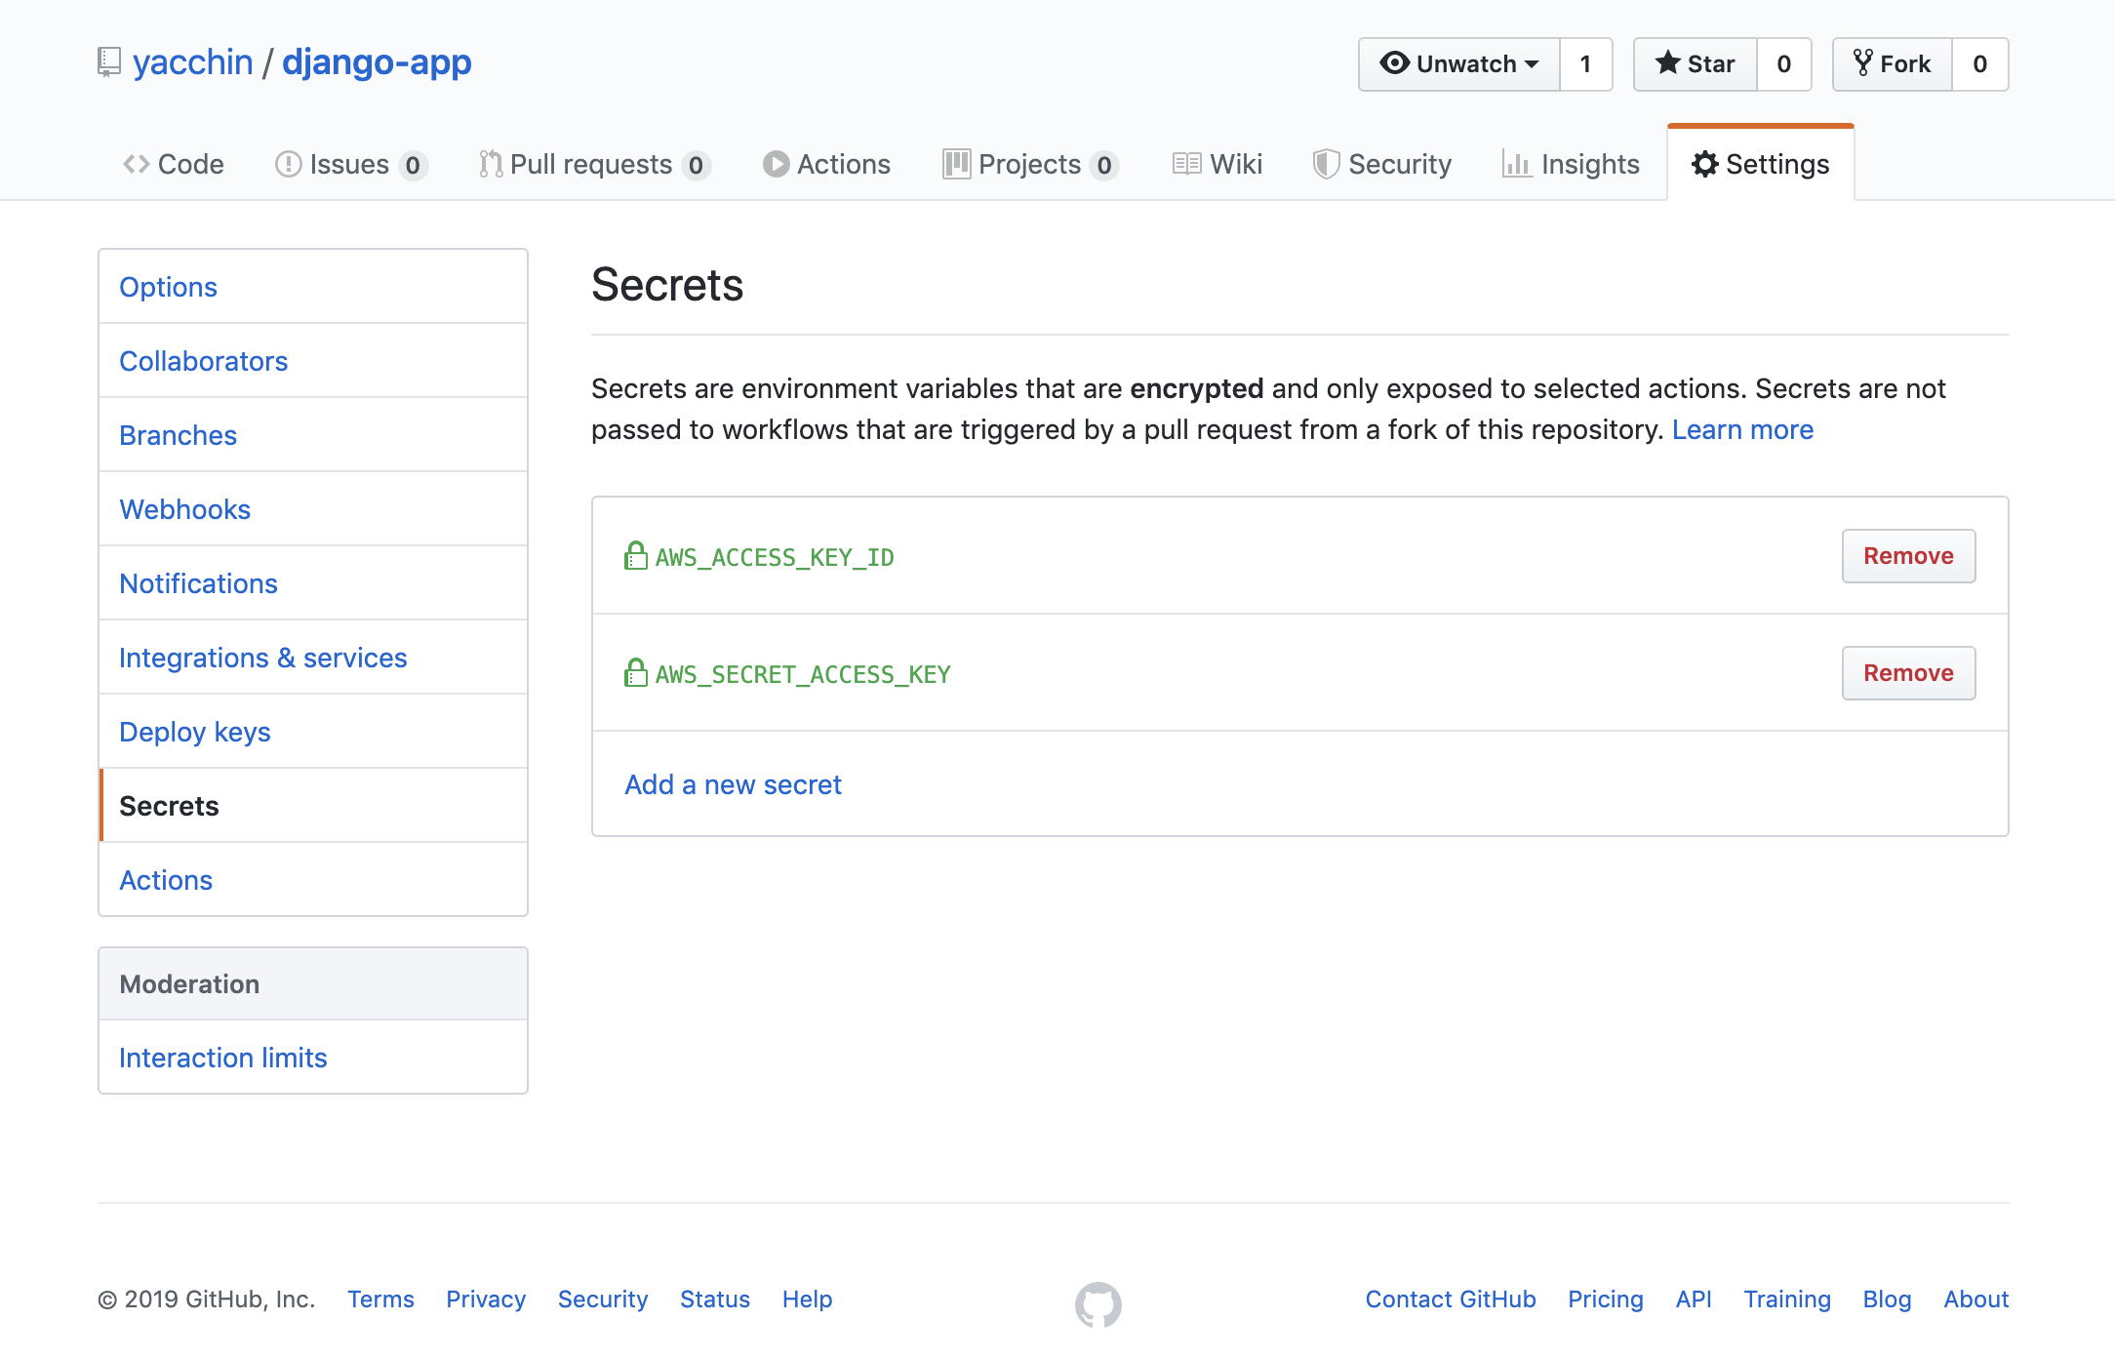Click the Projects board icon
This screenshot has height=1360, width=2115.
click(956, 164)
